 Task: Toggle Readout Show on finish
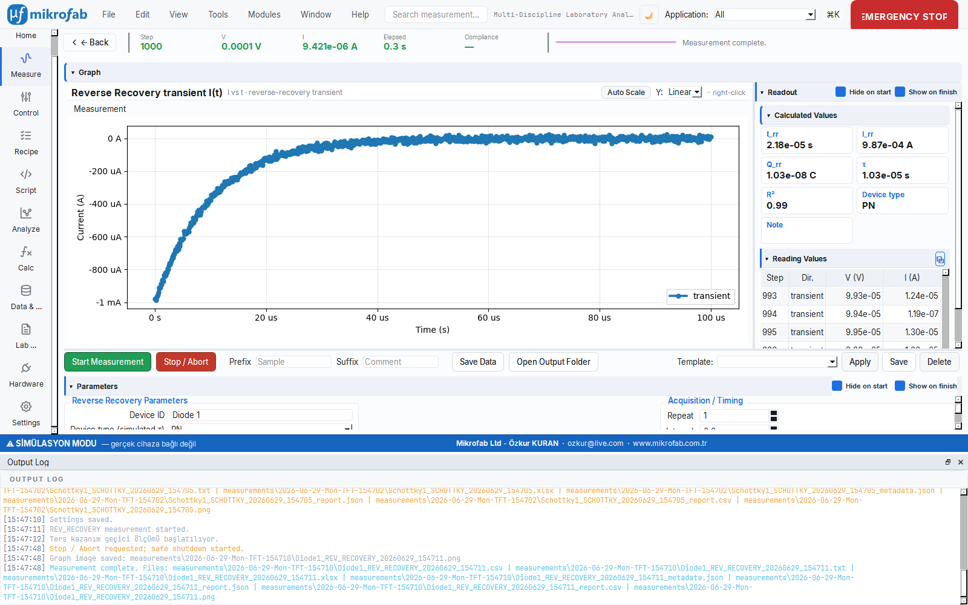click(900, 92)
